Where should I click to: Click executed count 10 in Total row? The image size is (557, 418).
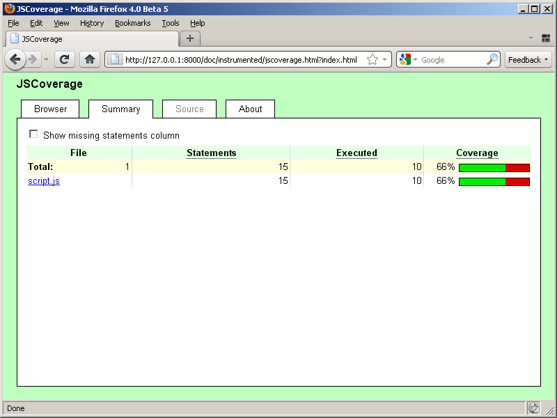pyautogui.click(x=416, y=167)
